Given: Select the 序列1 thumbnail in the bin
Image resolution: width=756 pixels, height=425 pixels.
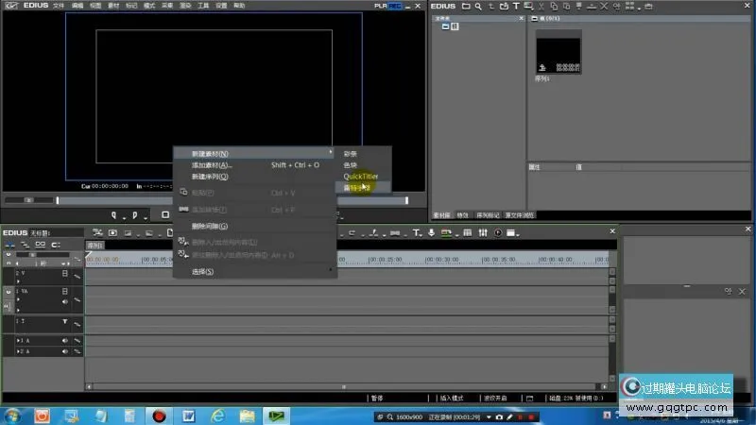Looking at the screenshot, I should point(558,52).
